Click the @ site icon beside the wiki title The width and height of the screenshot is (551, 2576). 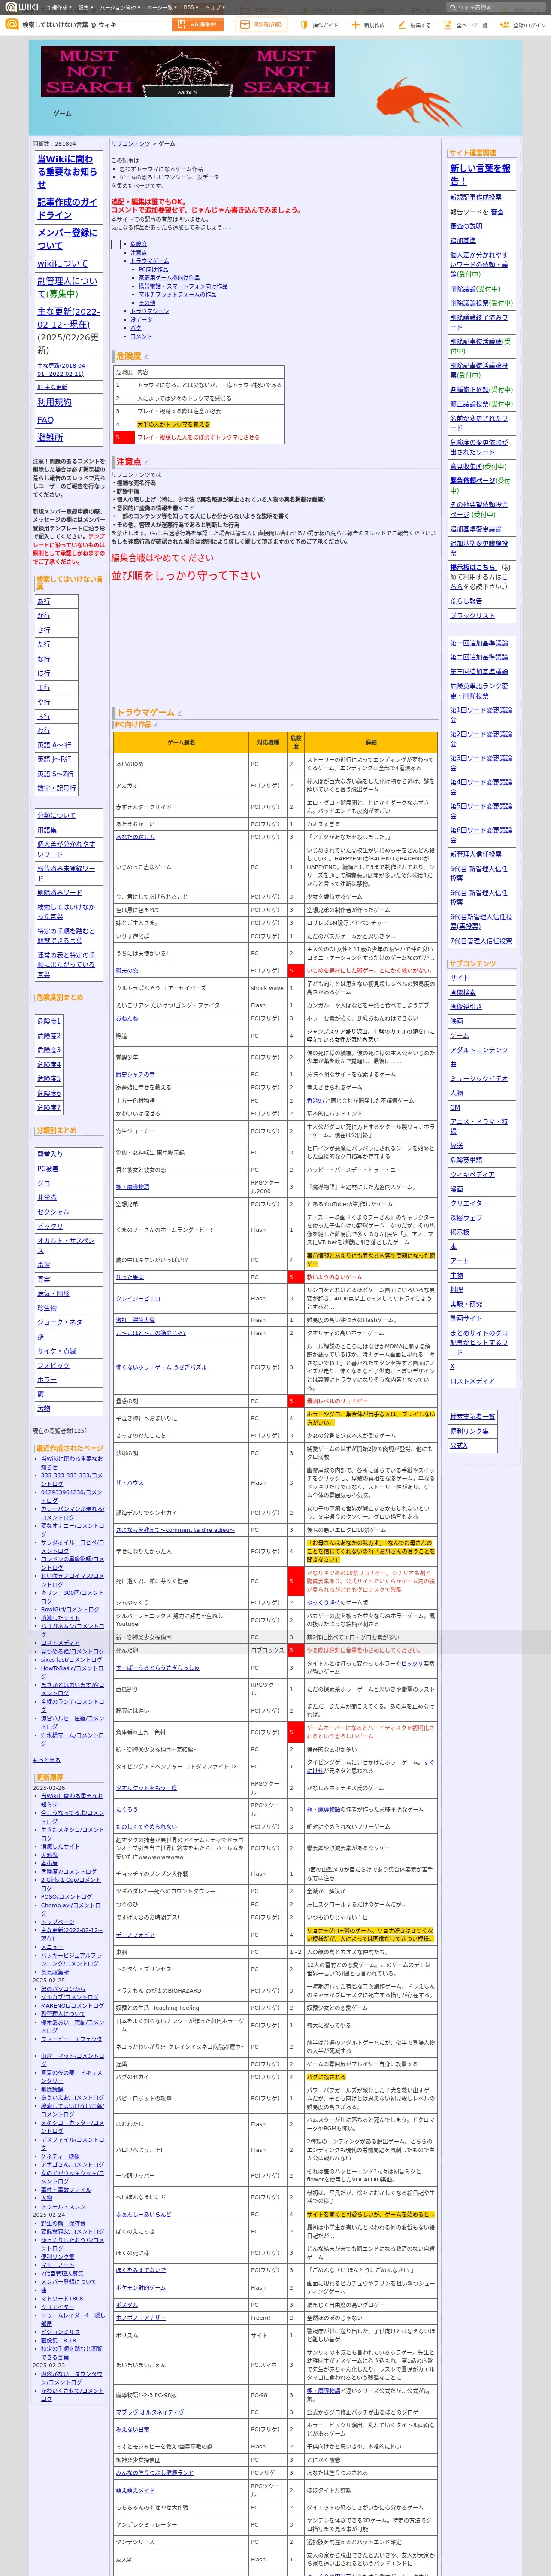12,24
